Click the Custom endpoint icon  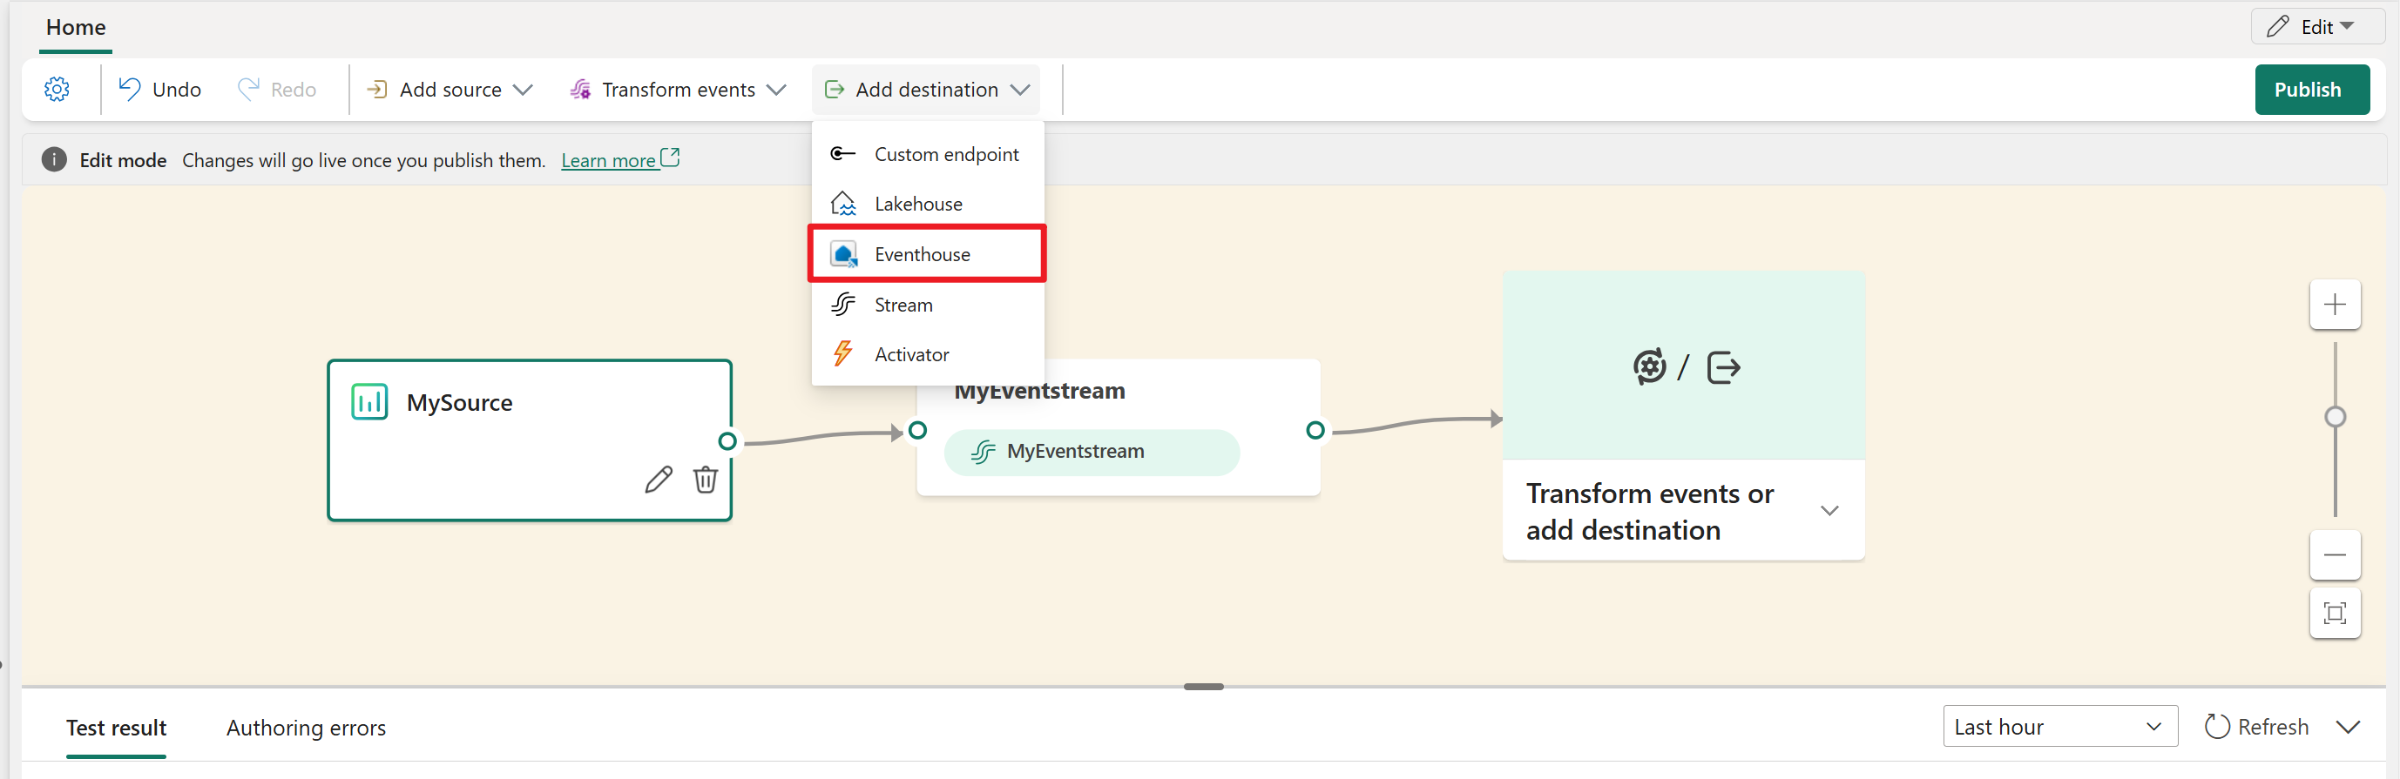click(843, 155)
